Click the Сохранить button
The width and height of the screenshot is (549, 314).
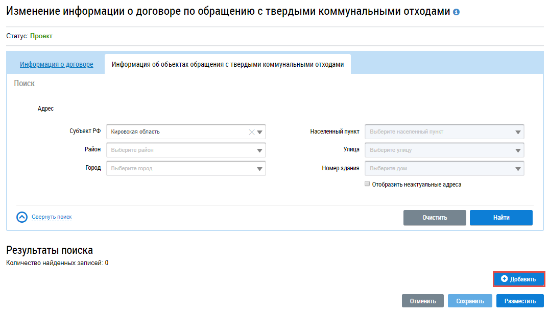[470, 301]
